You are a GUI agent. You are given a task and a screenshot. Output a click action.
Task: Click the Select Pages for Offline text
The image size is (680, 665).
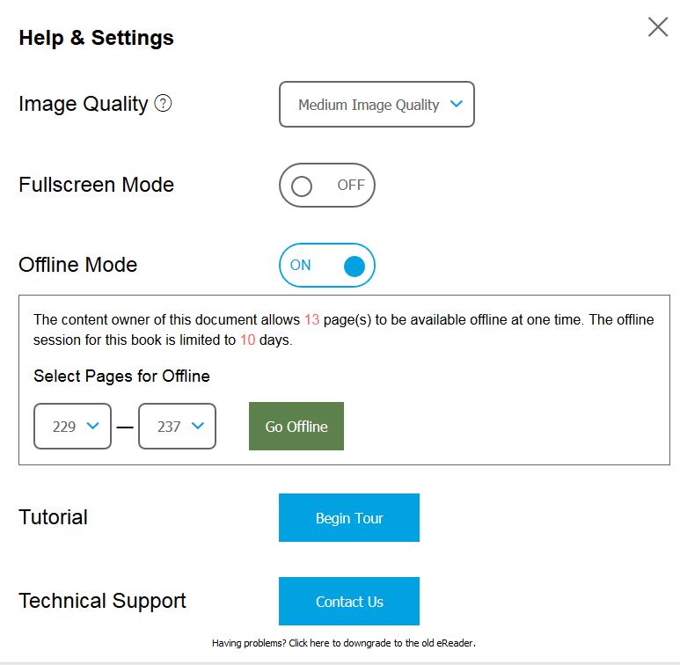click(x=121, y=376)
